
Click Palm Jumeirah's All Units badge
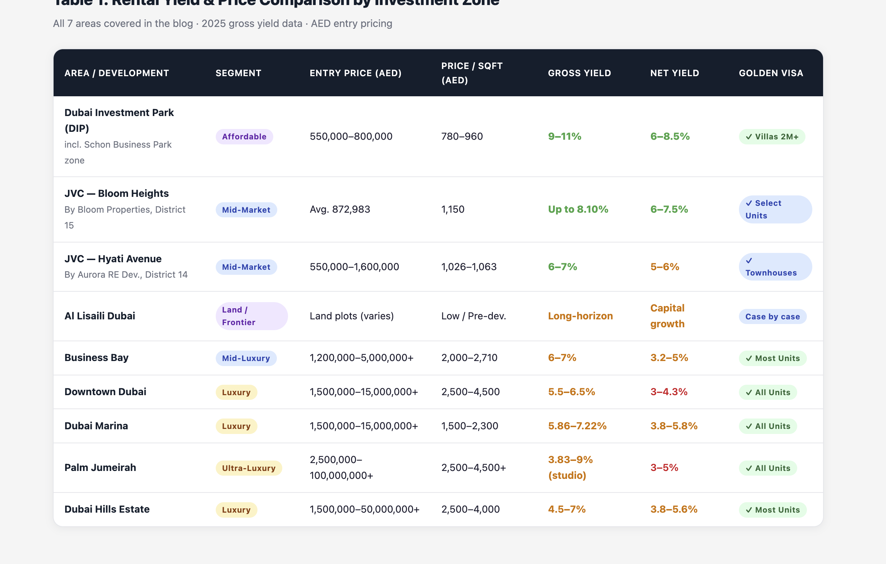(x=768, y=468)
